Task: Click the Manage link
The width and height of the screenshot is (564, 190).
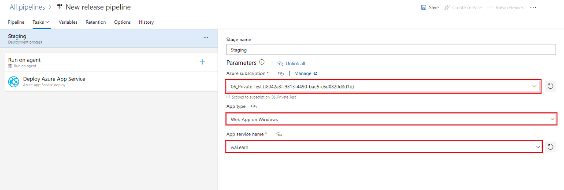Action: pyautogui.click(x=303, y=73)
